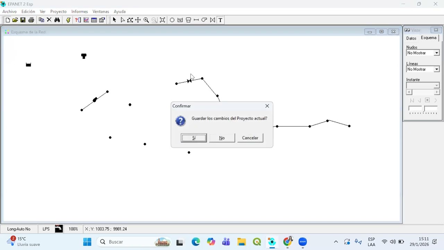
Task: Click the Find binoculars icon
Action: tap(57, 20)
